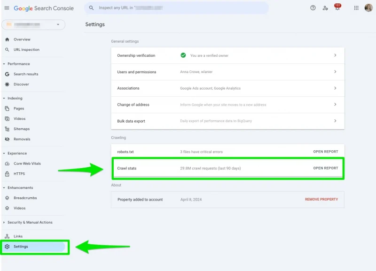
Task: Click 'Property added to account' label
Action: click(x=140, y=200)
